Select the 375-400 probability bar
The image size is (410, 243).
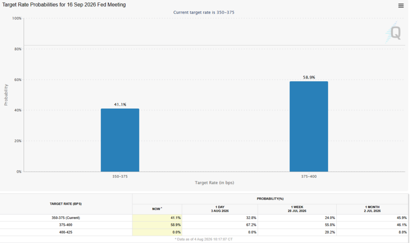tap(309, 127)
